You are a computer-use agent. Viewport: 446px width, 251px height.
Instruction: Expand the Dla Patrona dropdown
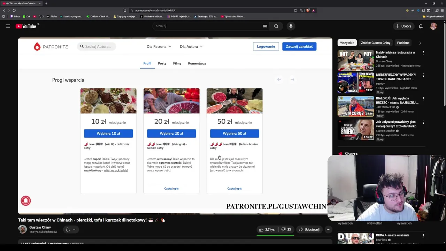[159, 46]
